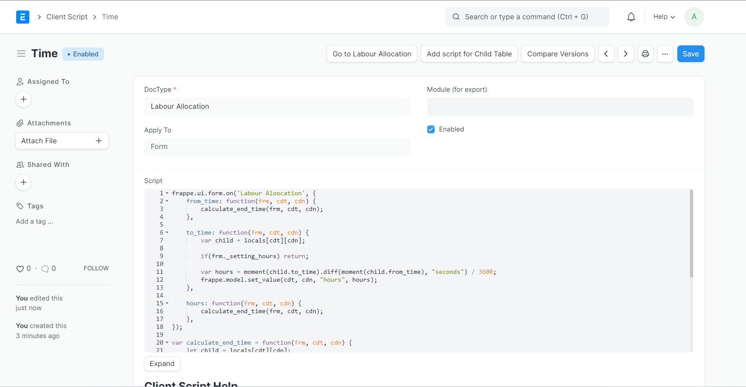Image resolution: width=746 pixels, height=387 pixels.
Task: Click the Attach File button
Action: coord(62,141)
